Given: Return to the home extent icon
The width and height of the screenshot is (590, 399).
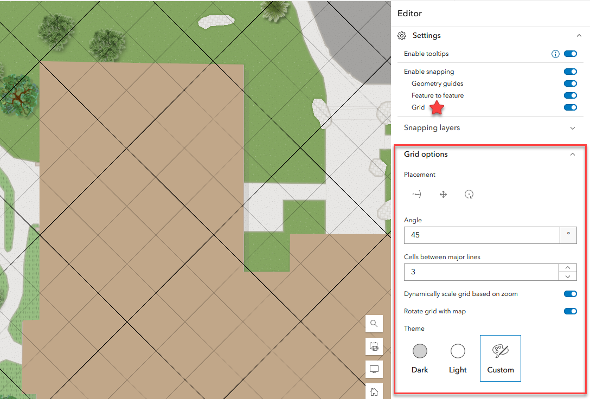Looking at the screenshot, I should (x=374, y=391).
